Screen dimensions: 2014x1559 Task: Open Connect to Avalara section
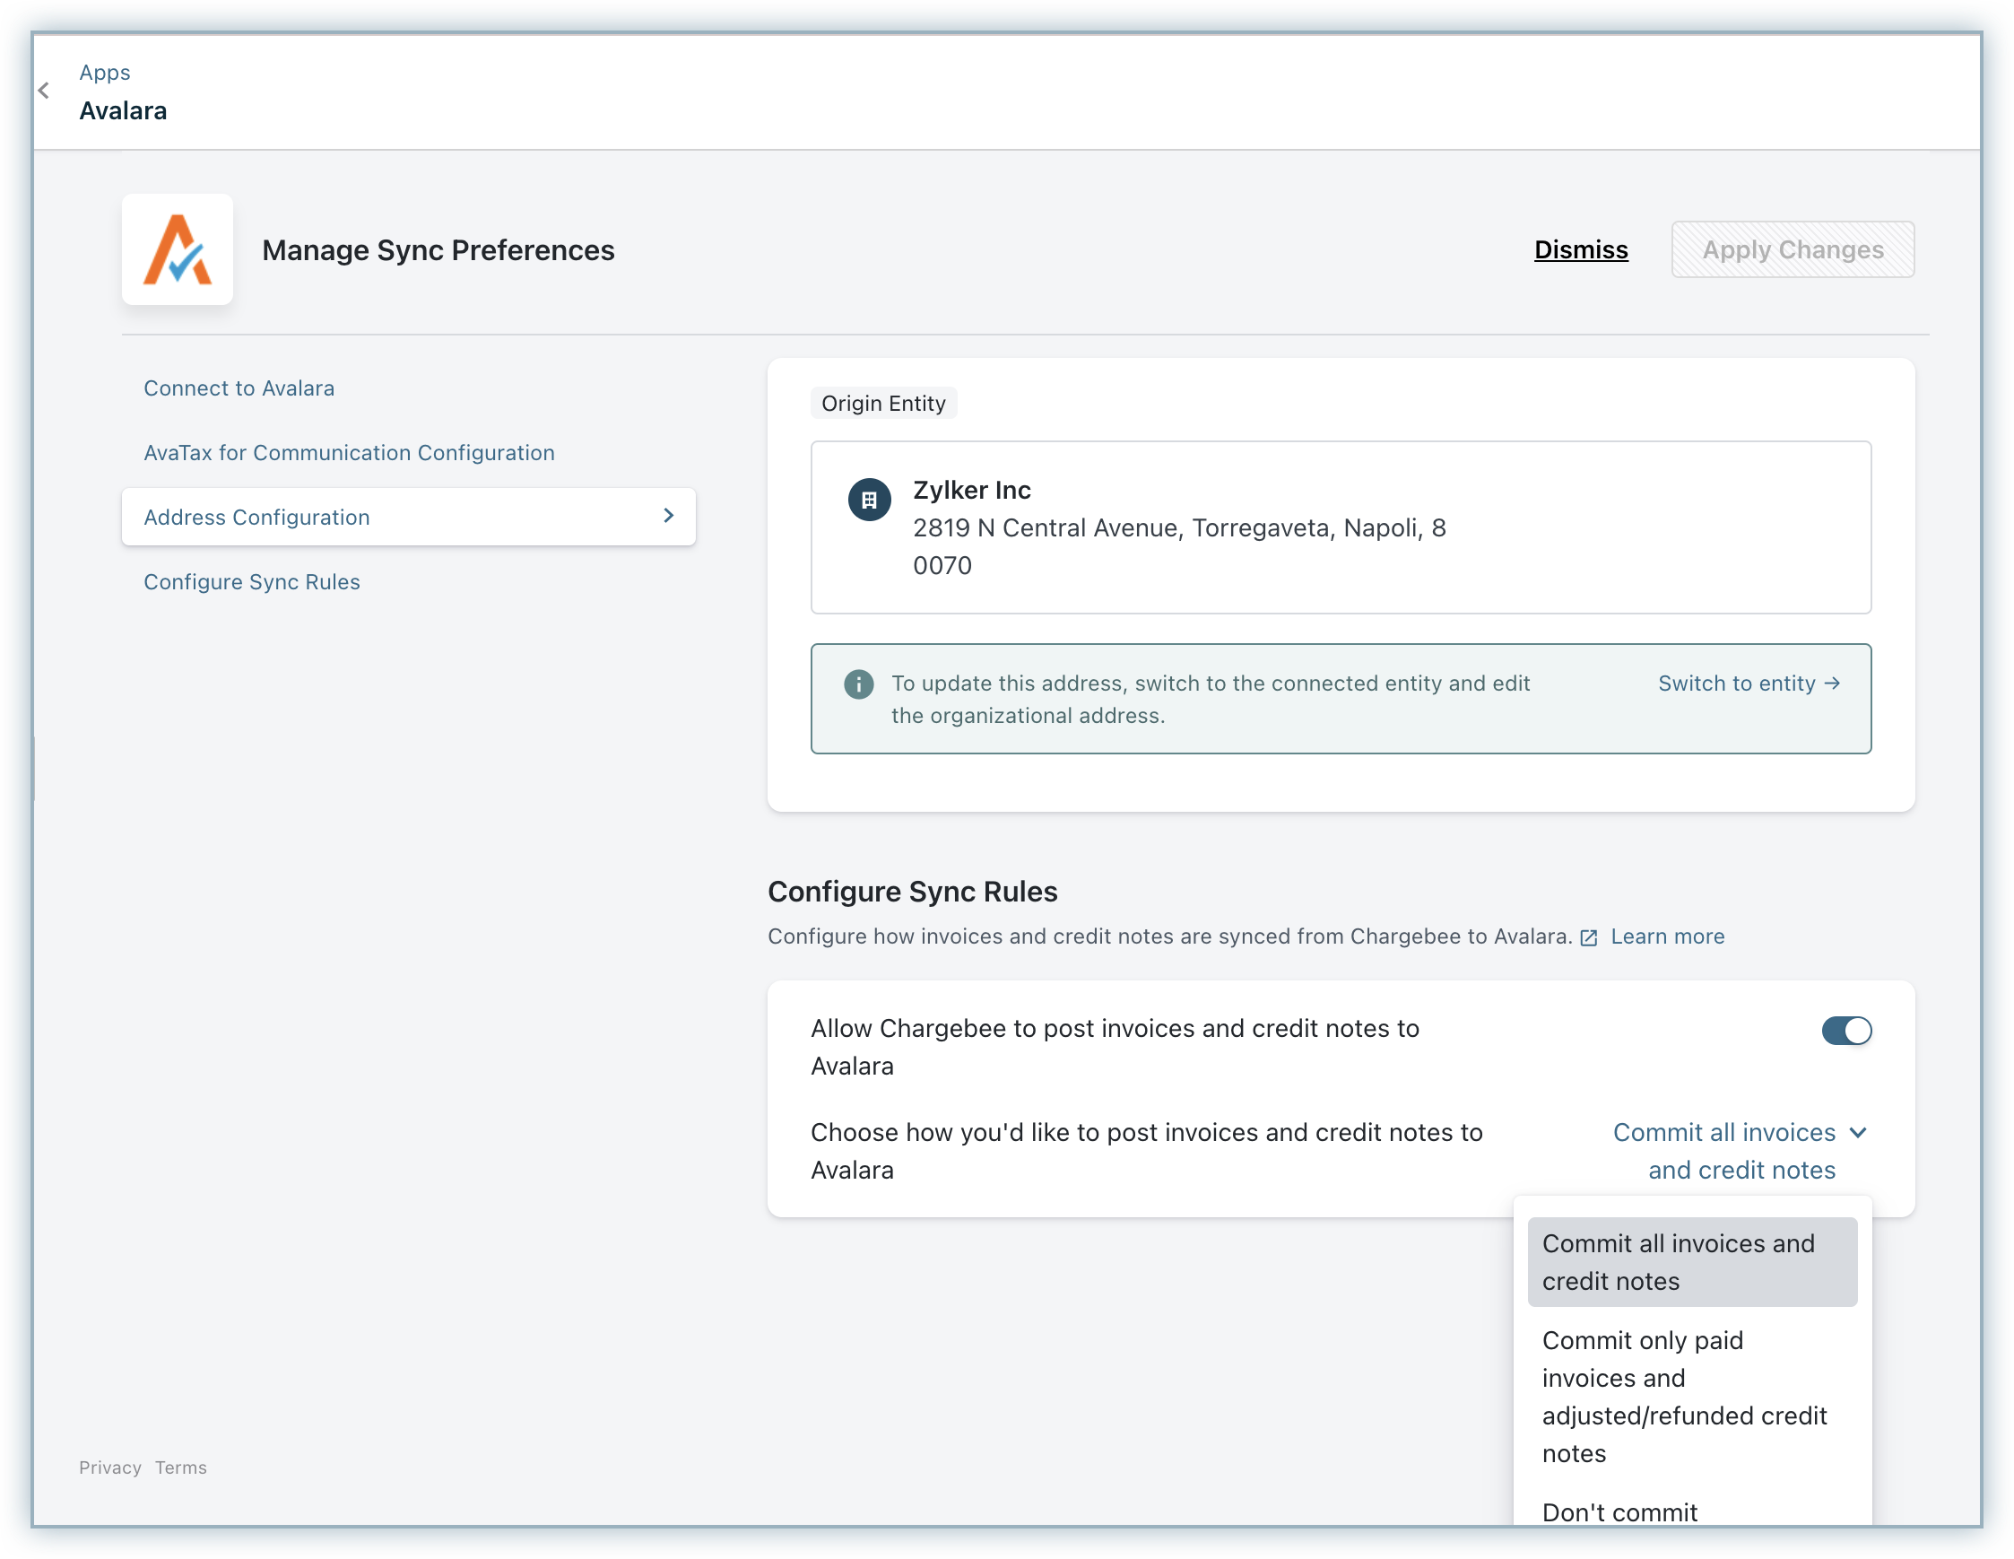tap(239, 388)
